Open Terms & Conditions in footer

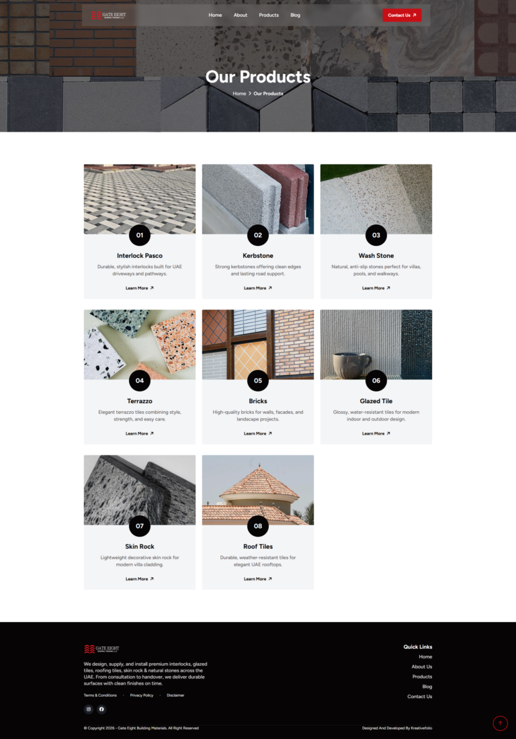(x=100, y=695)
